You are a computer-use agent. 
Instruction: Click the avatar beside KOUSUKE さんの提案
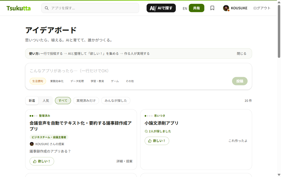(x=32, y=144)
